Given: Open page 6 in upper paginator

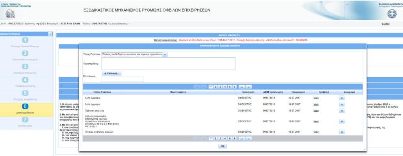Looking at the screenshot, I should (234, 87).
